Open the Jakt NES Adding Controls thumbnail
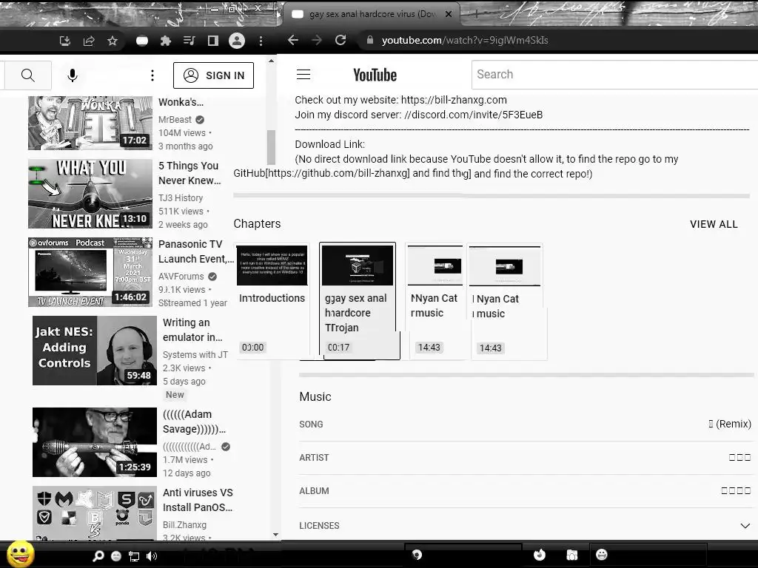 click(x=94, y=351)
